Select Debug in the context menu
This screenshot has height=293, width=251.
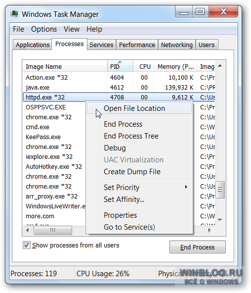click(139, 148)
